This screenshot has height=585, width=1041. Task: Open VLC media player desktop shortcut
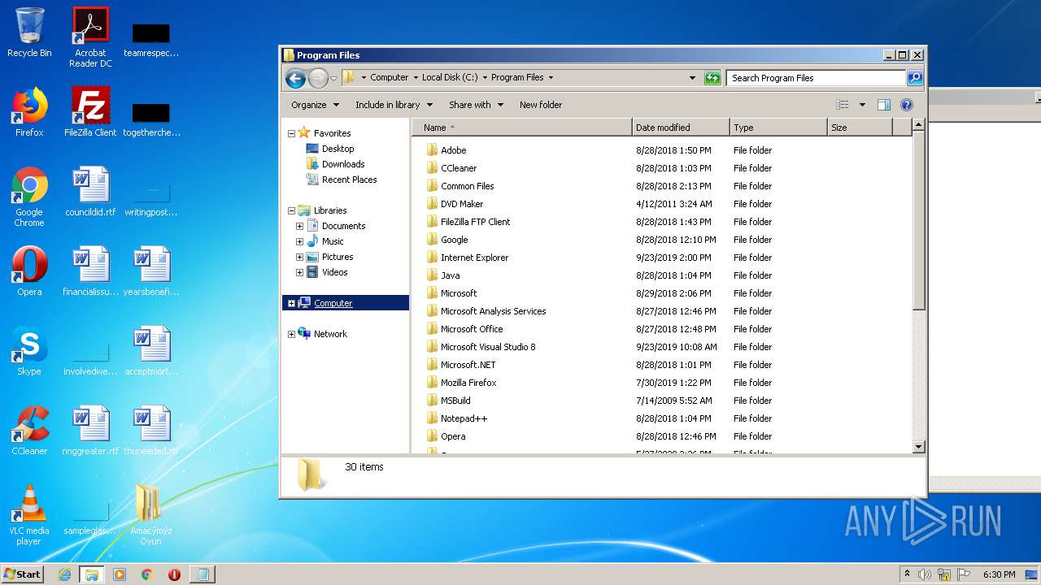click(29, 515)
